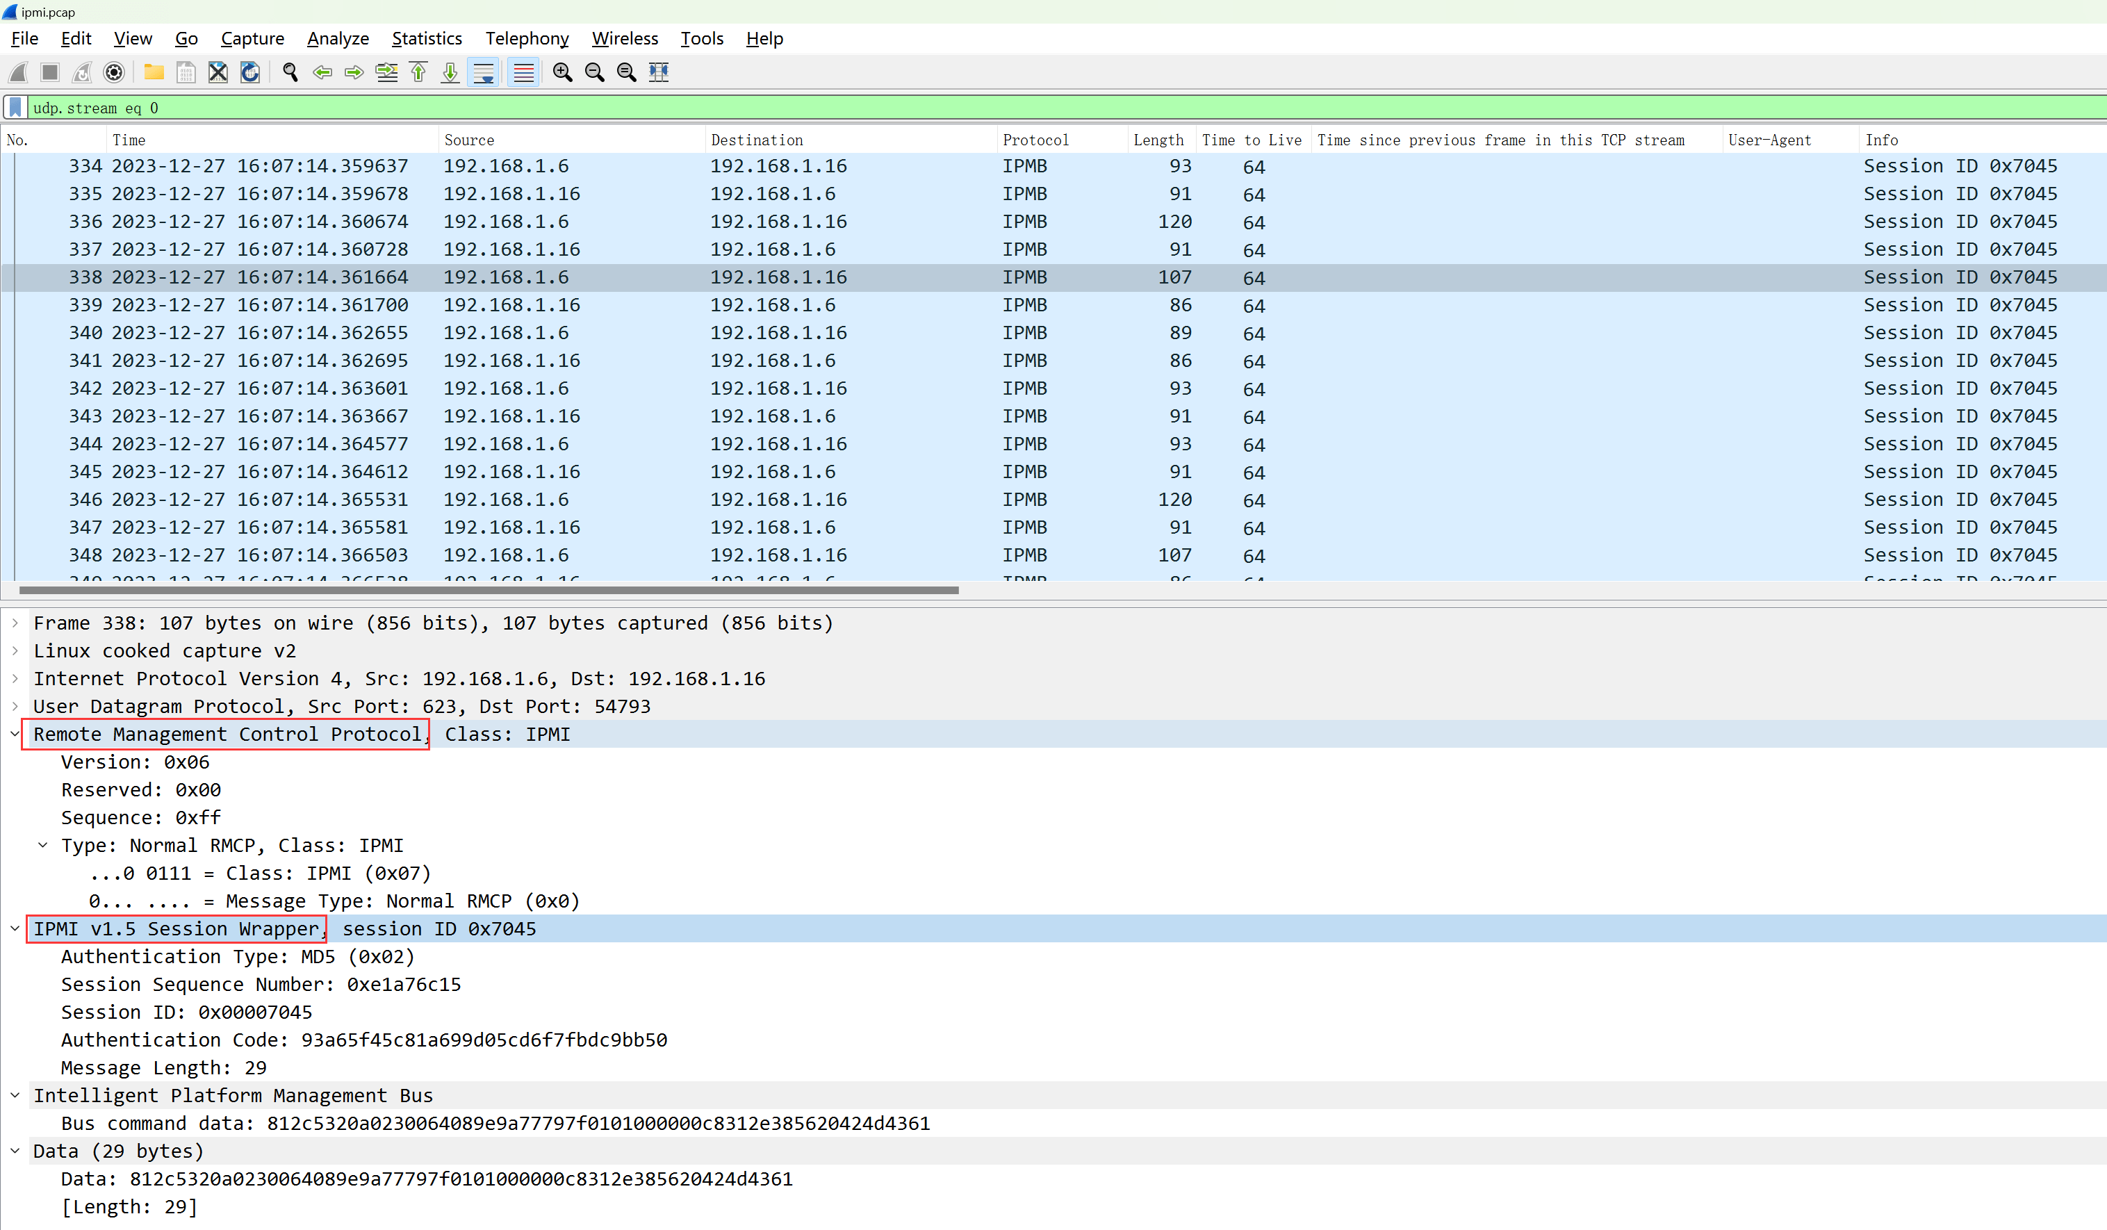Click the find packet magnifier icon
The height and width of the screenshot is (1230, 2107).
290,73
